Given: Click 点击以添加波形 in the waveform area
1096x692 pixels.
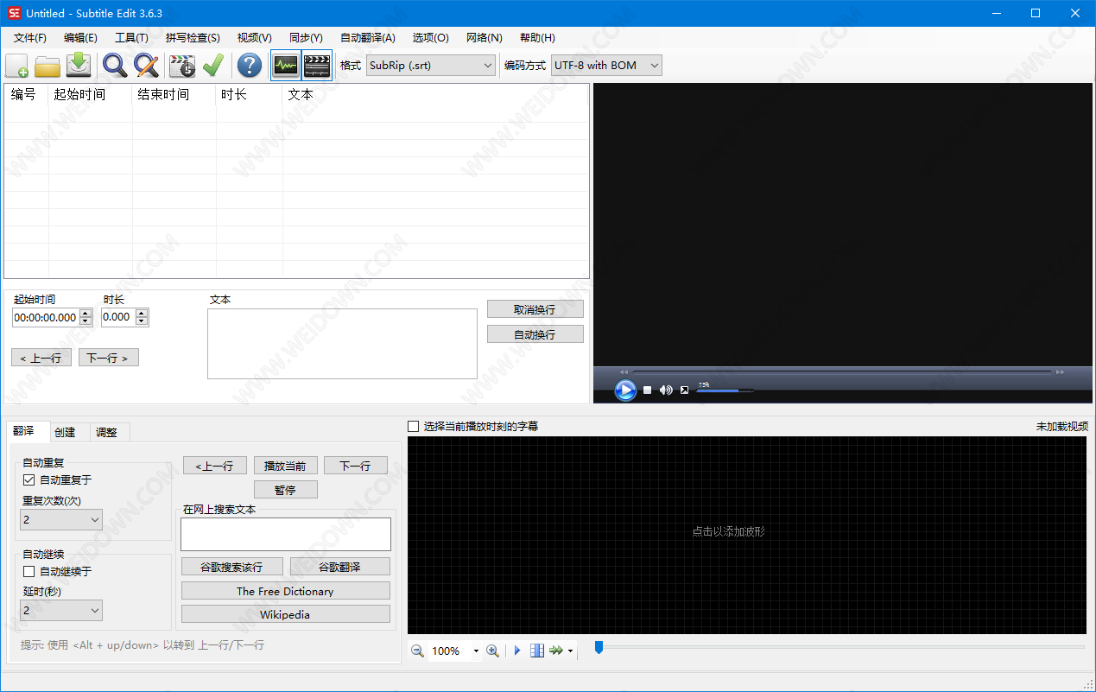Looking at the screenshot, I should coord(728,531).
